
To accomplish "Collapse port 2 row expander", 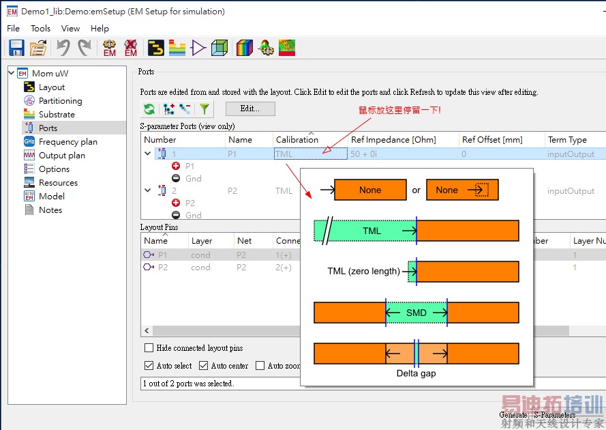I will point(148,190).
